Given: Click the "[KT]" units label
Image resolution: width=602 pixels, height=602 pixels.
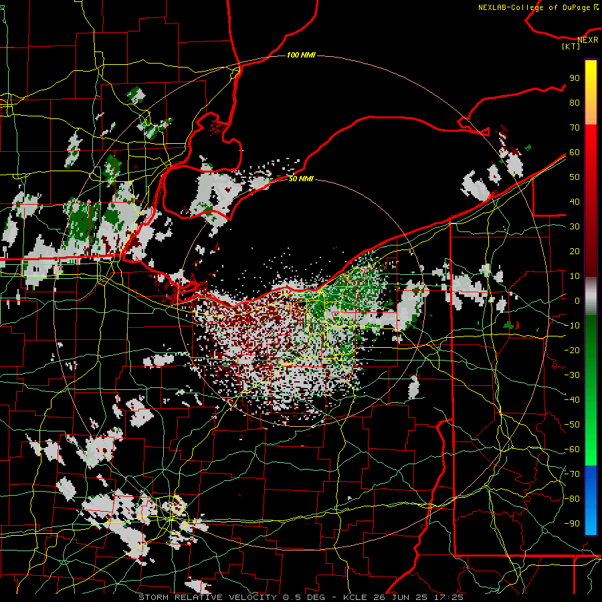Looking at the screenshot, I should 571,46.
